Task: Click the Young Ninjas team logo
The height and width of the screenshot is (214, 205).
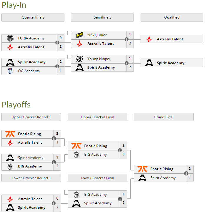Action: [x=80, y=59]
